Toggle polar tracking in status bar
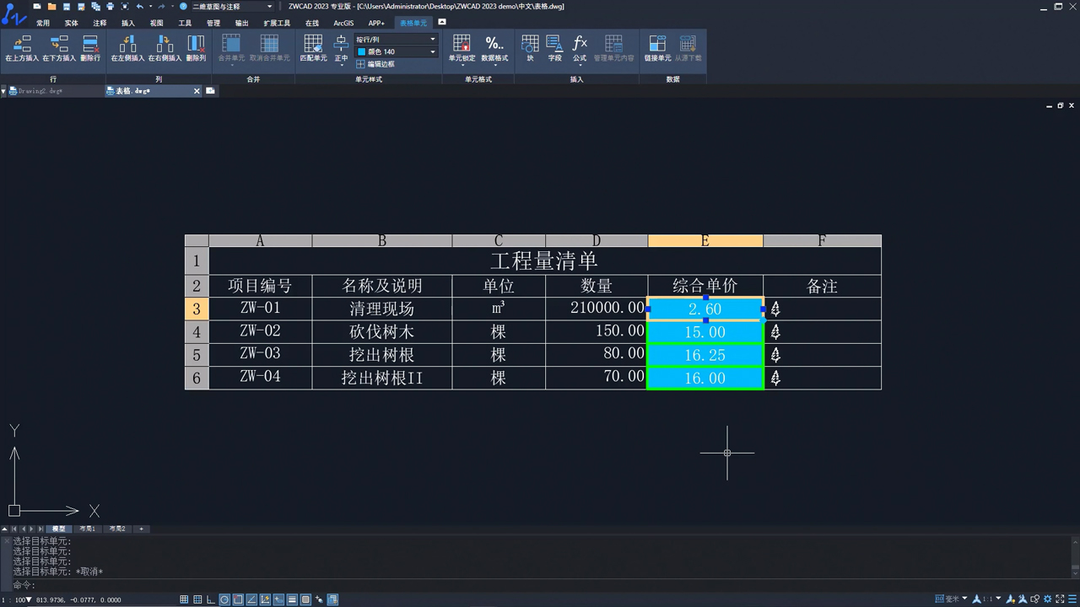Image resolution: width=1080 pixels, height=607 pixels. pos(224,600)
